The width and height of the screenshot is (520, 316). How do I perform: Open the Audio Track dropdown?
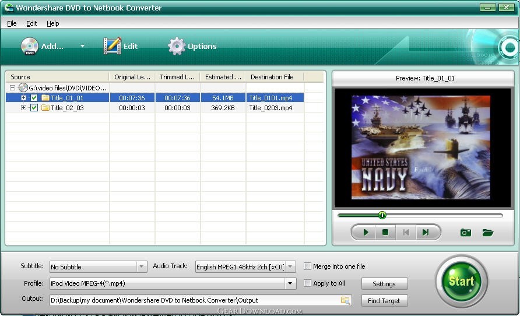[290, 266]
